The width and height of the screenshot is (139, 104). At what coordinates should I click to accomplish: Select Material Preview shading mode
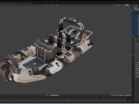128,5
